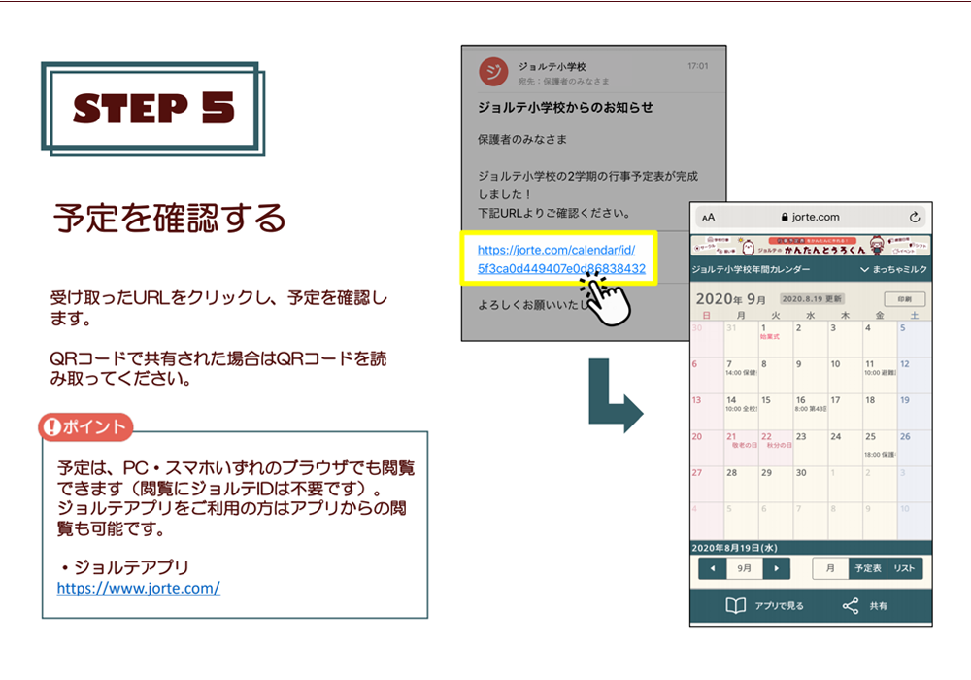Tap the 2020.8.19 更新 update badge
Screen dimensions: 971x680
point(811,298)
